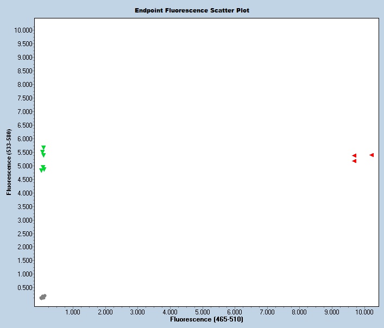Click the Fluorescence (465-510) x-axis label

click(203, 320)
